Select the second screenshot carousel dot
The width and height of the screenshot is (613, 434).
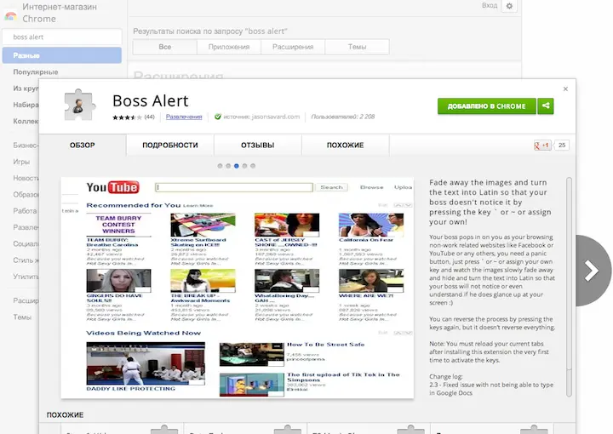(x=228, y=166)
